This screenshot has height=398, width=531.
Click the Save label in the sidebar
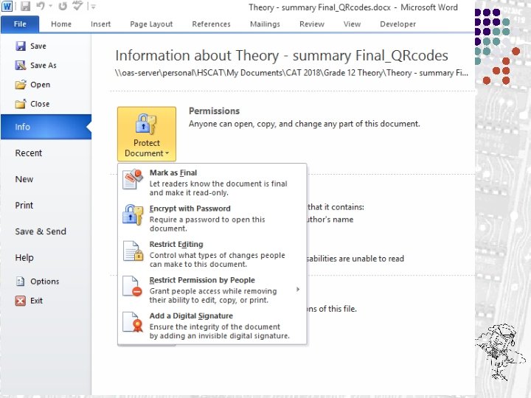(38, 46)
